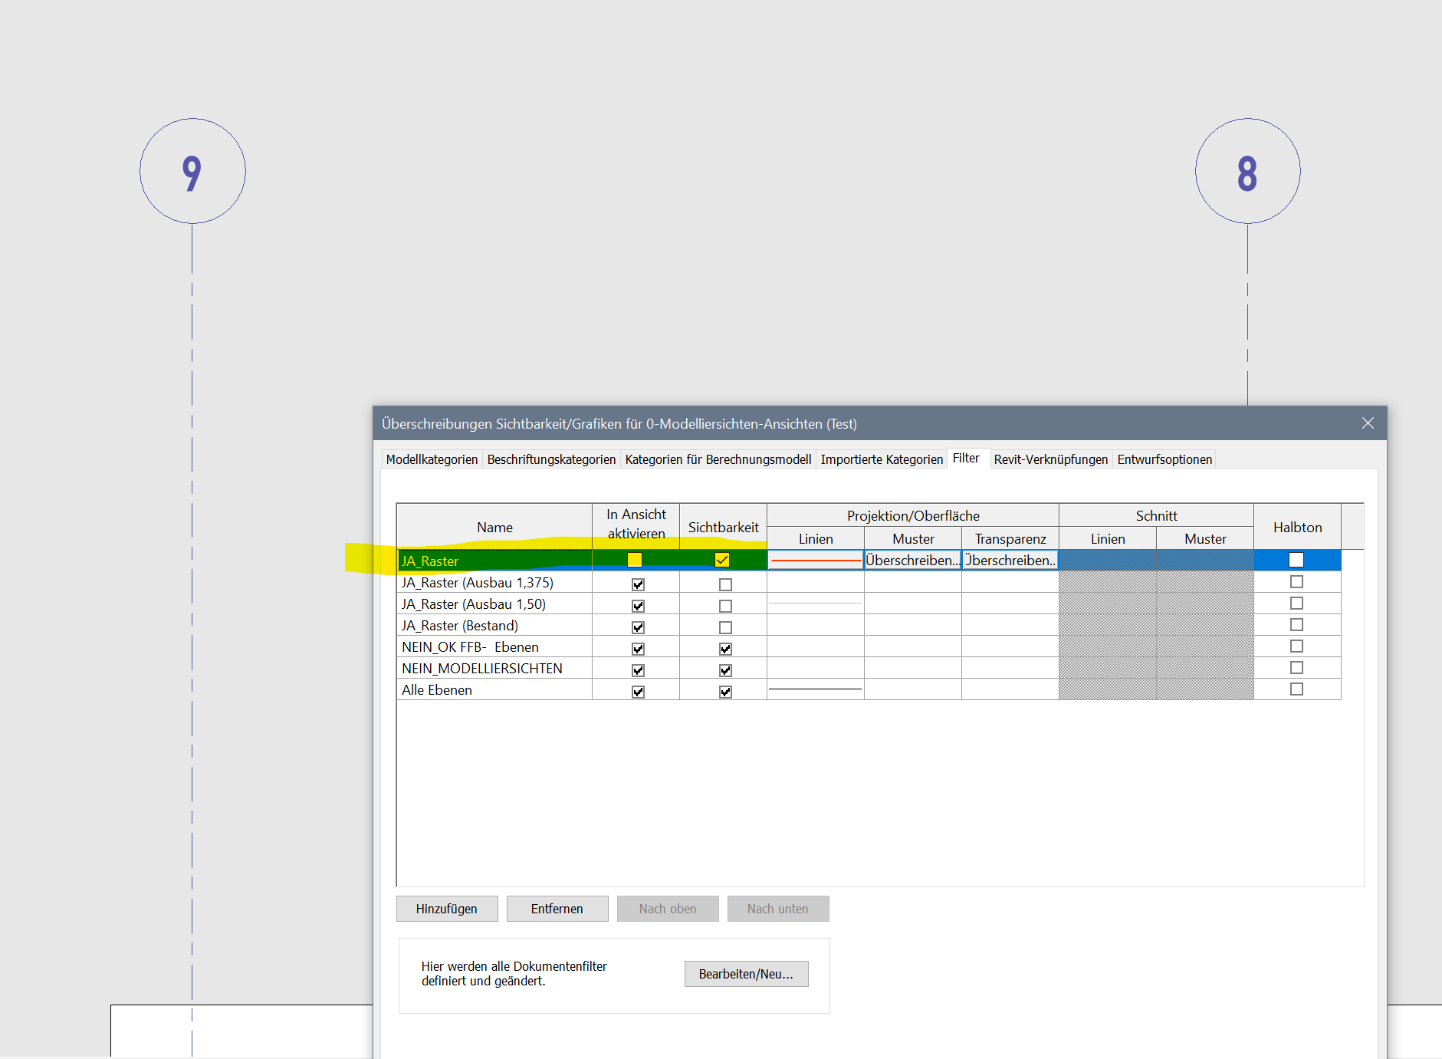The image size is (1442, 1059).
Task: Click the Nach oben button
Action: pos(668,909)
